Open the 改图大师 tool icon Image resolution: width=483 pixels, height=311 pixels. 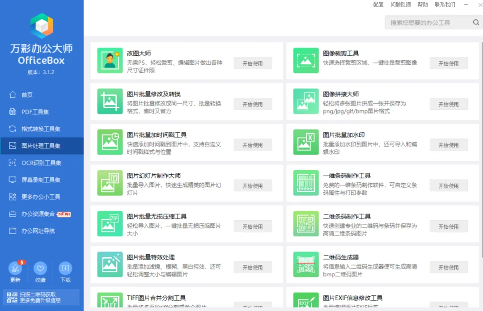110,60
